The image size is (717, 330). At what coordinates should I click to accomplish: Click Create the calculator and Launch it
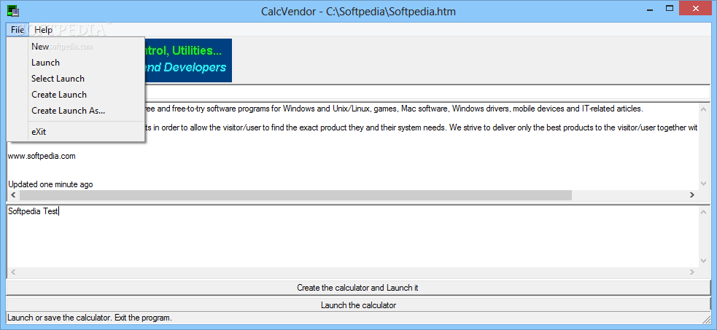click(357, 288)
